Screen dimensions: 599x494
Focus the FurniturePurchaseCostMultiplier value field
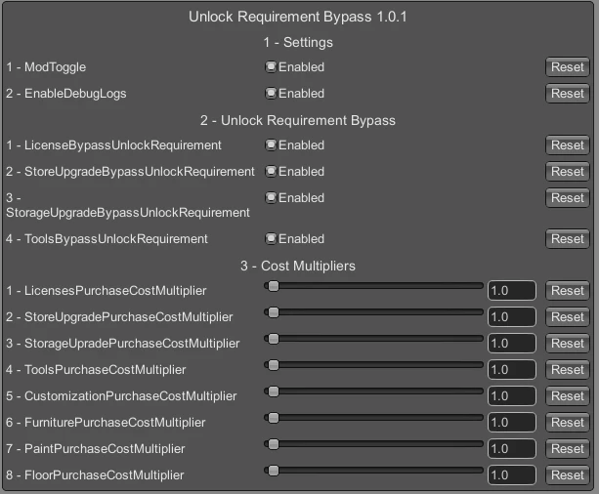[511, 423]
